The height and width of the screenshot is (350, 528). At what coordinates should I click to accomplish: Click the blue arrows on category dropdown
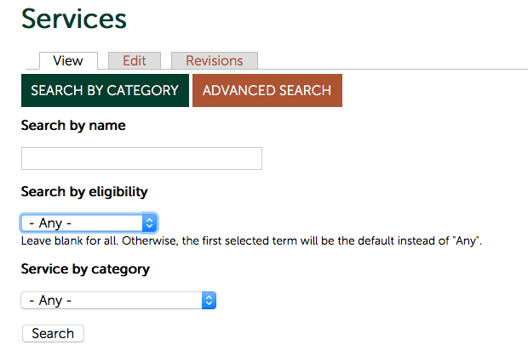pos(209,301)
